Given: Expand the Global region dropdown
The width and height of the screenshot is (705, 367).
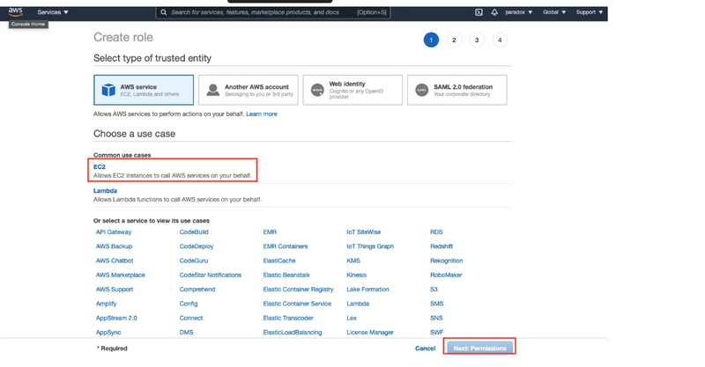Looking at the screenshot, I should point(554,12).
